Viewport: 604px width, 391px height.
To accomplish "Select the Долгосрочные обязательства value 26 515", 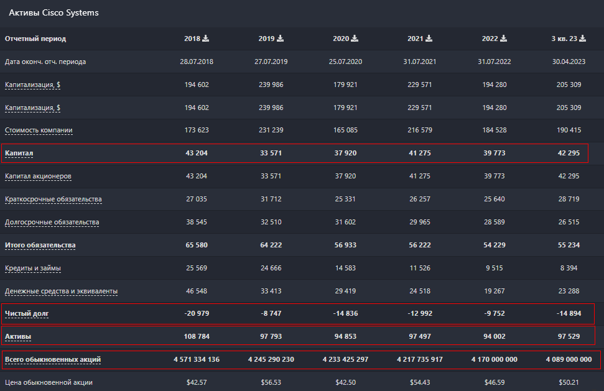I will click(569, 222).
